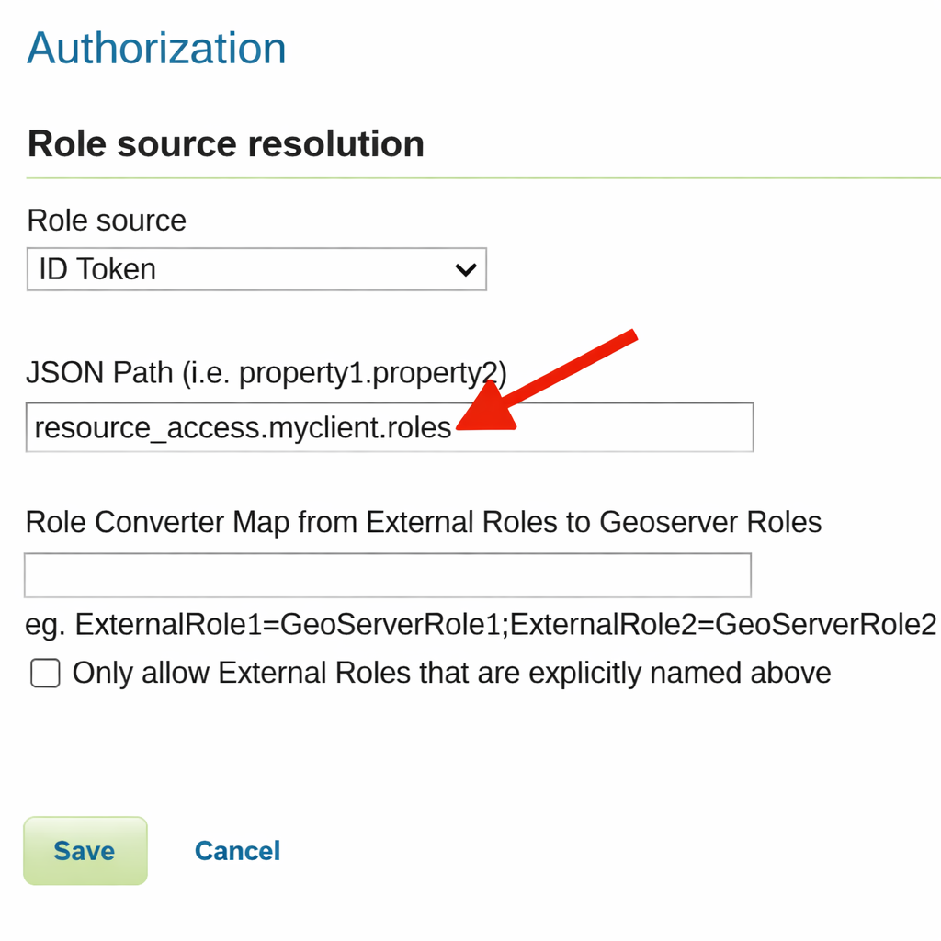Image resolution: width=941 pixels, height=941 pixels.
Task: Click the 'Role Converter Map' field label
Action: [423, 522]
